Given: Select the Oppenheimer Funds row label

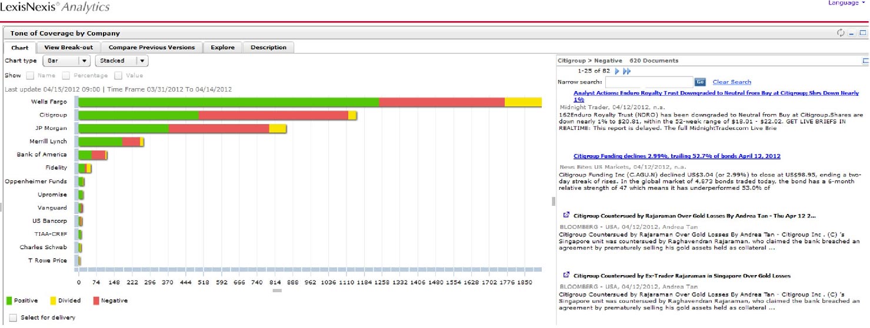Looking at the screenshot, I should tap(36, 181).
